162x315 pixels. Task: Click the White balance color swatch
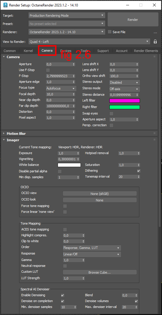(x=69, y=165)
